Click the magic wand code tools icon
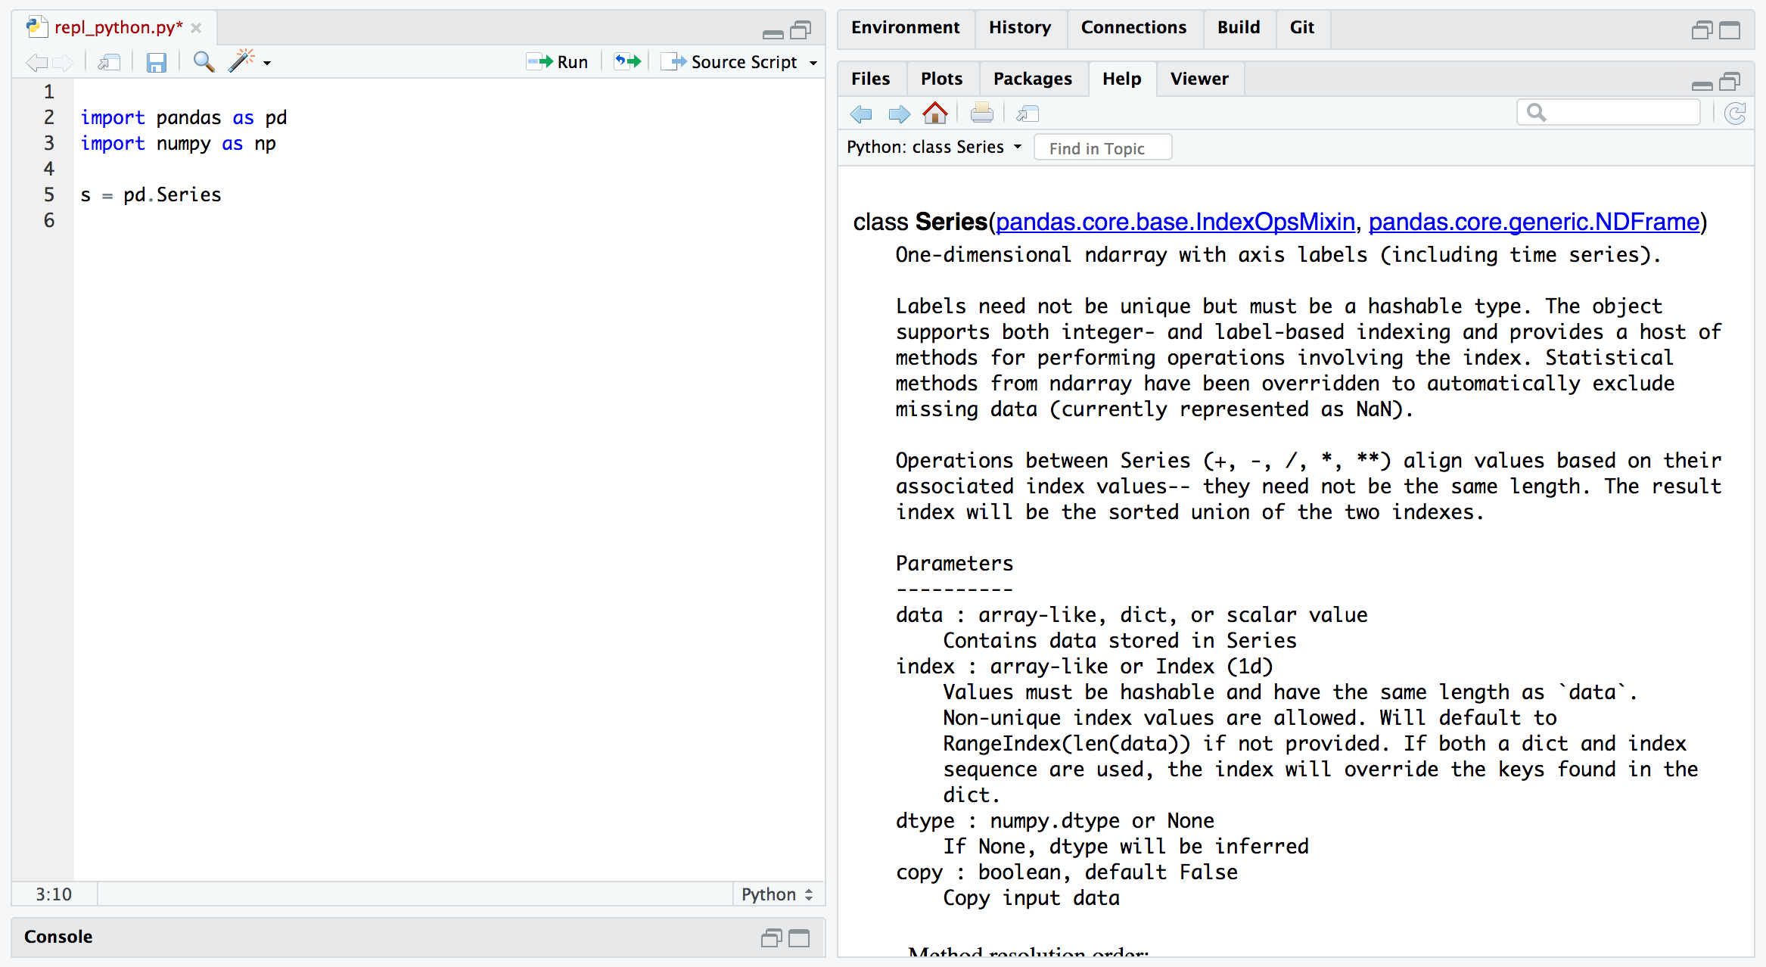1766x967 pixels. [241, 61]
